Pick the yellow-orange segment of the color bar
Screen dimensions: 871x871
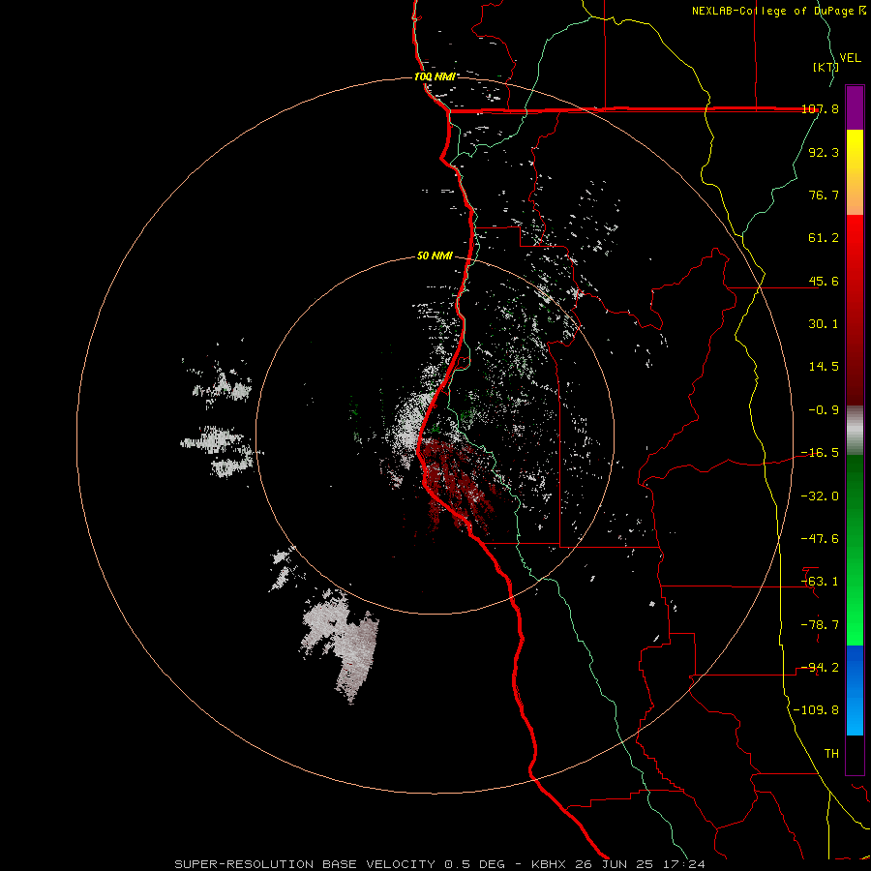(855, 172)
